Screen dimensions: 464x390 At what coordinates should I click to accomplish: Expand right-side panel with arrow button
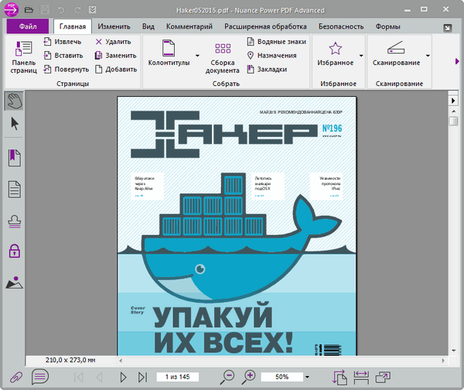453,101
